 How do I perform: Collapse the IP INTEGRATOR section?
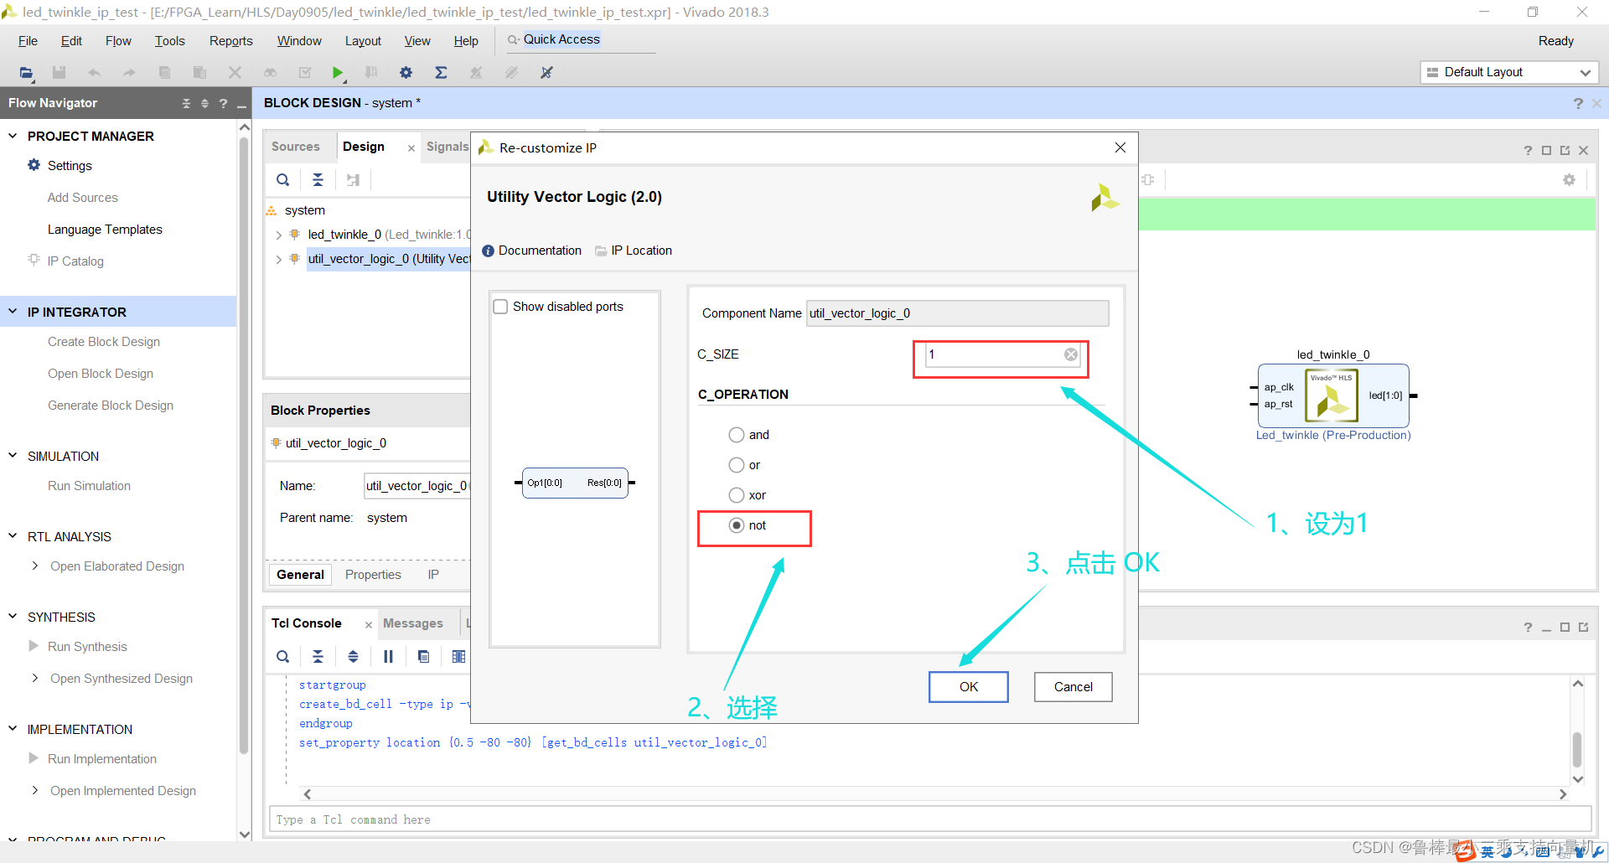13,312
